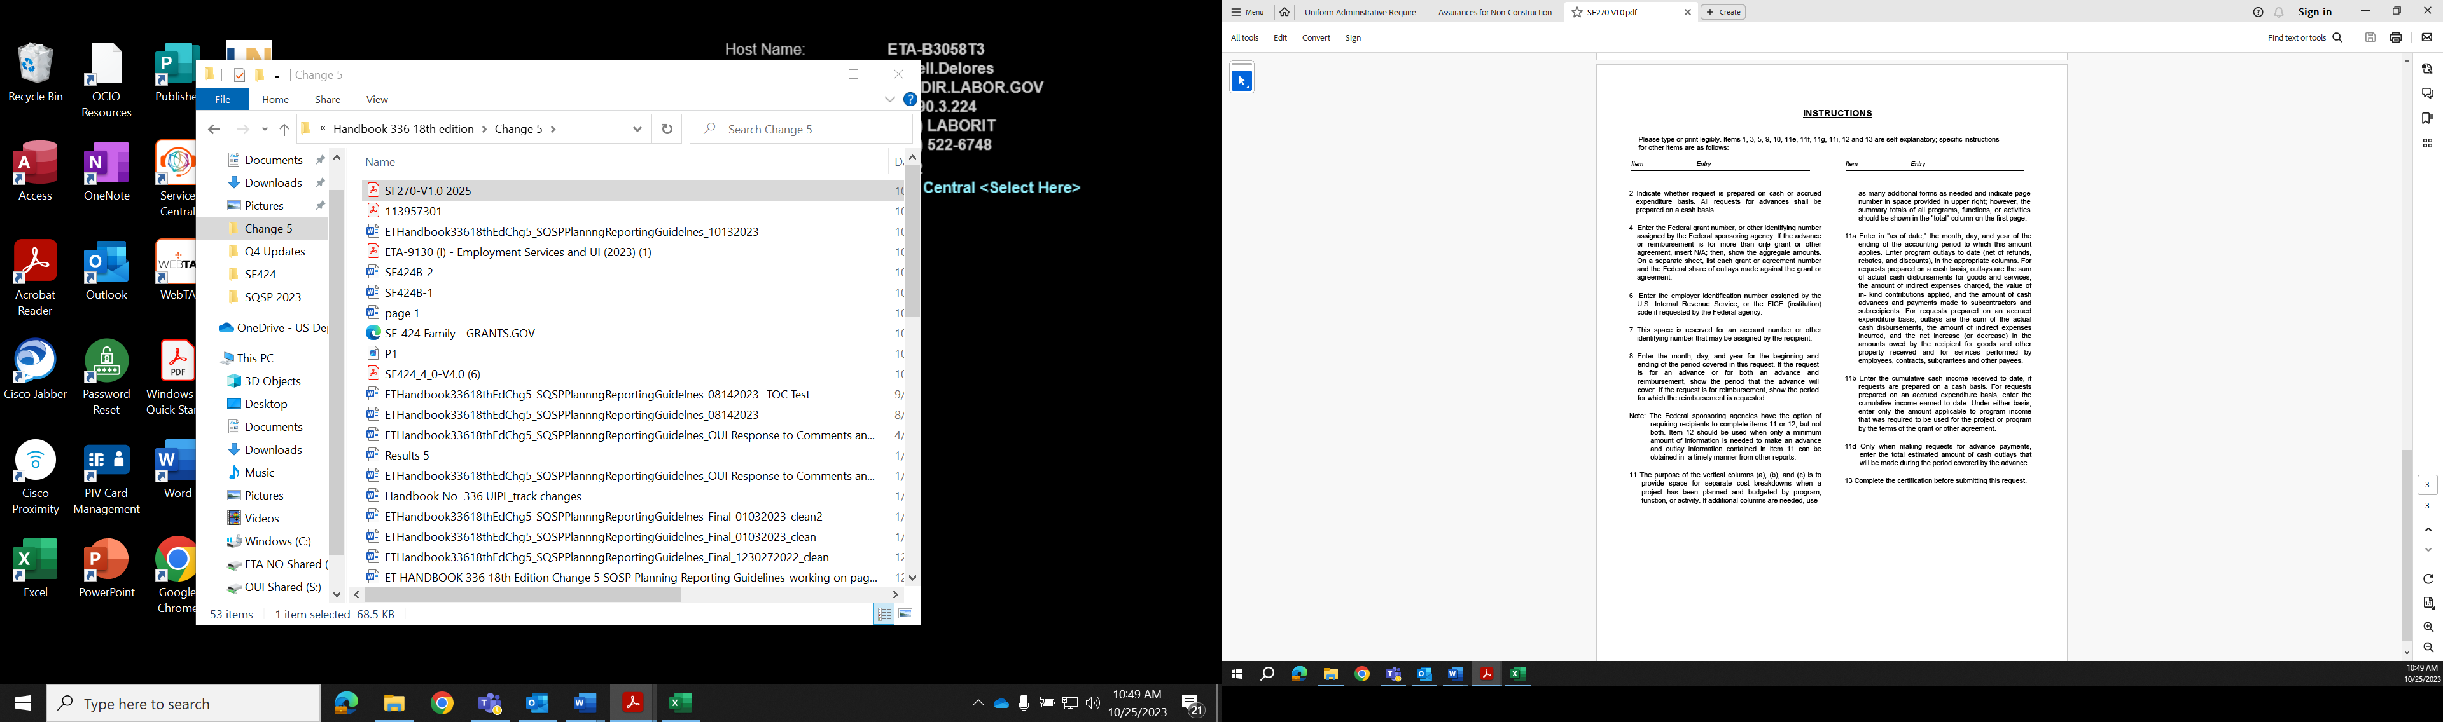Expand the File Explorer ribbon chevron
Viewport: 2443px width, 722px height.
tap(889, 100)
